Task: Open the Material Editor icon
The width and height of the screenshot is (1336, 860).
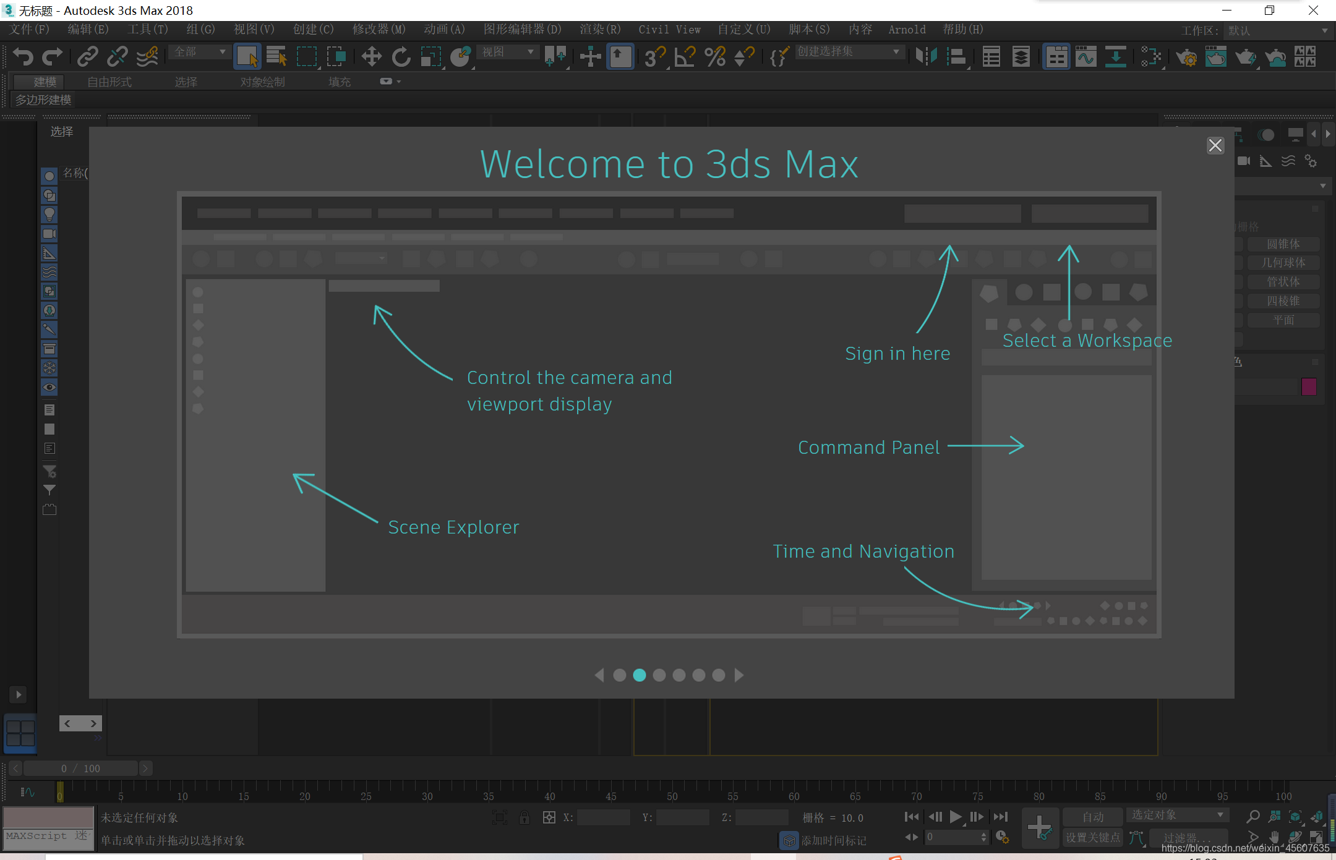Action: point(1152,57)
